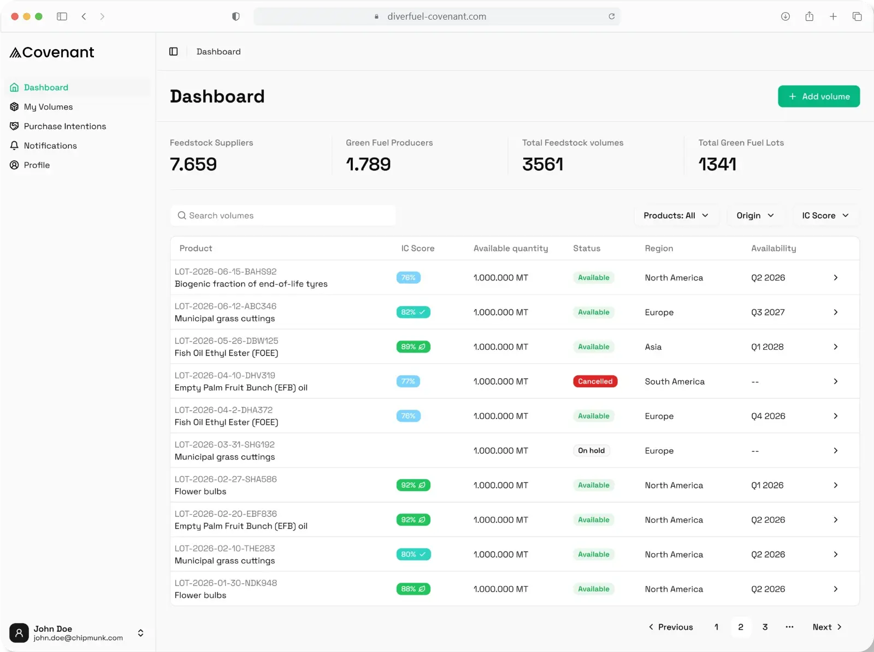Image resolution: width=874 pixels, height=652 pixels.
Task: Click the Profile user circle icon
Action: [14, 165]
